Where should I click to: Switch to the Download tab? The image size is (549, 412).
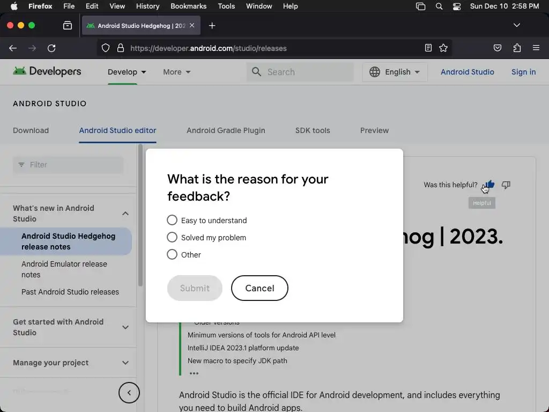pos(31,130)
